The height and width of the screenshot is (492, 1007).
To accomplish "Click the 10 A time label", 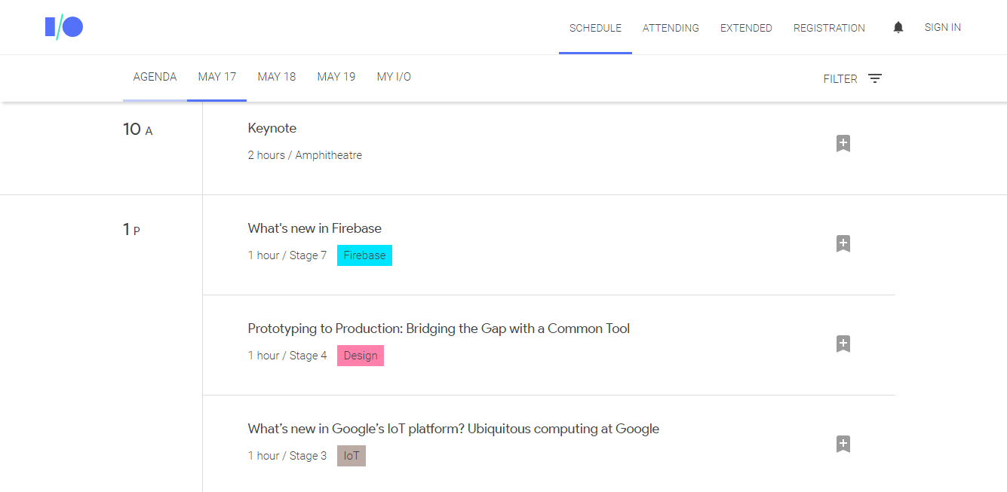I will [x=138, y=130].
